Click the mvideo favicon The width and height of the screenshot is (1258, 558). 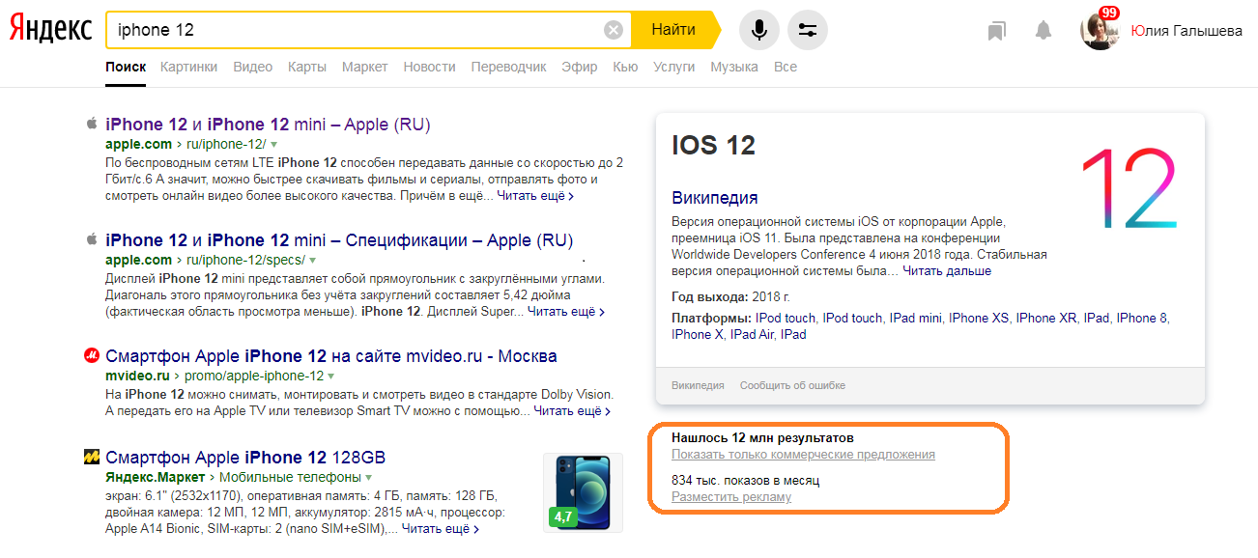(x=92, y=356)
